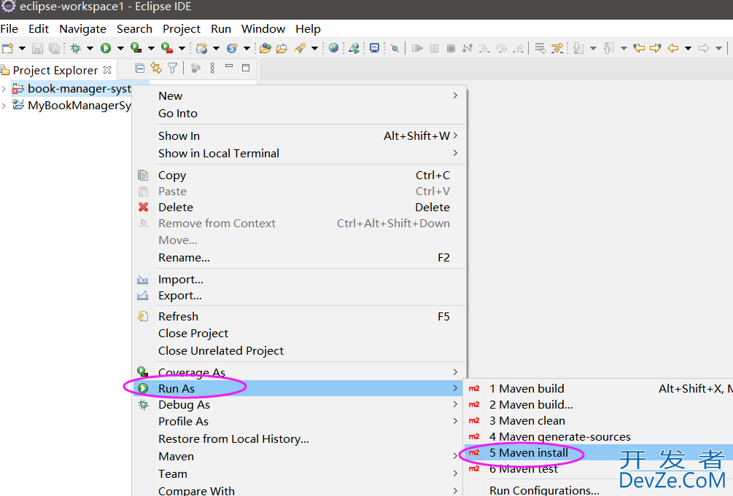Screen dimensions: 733x496
Task: Click the green Run toolbar button
Action: click(106, 48)
